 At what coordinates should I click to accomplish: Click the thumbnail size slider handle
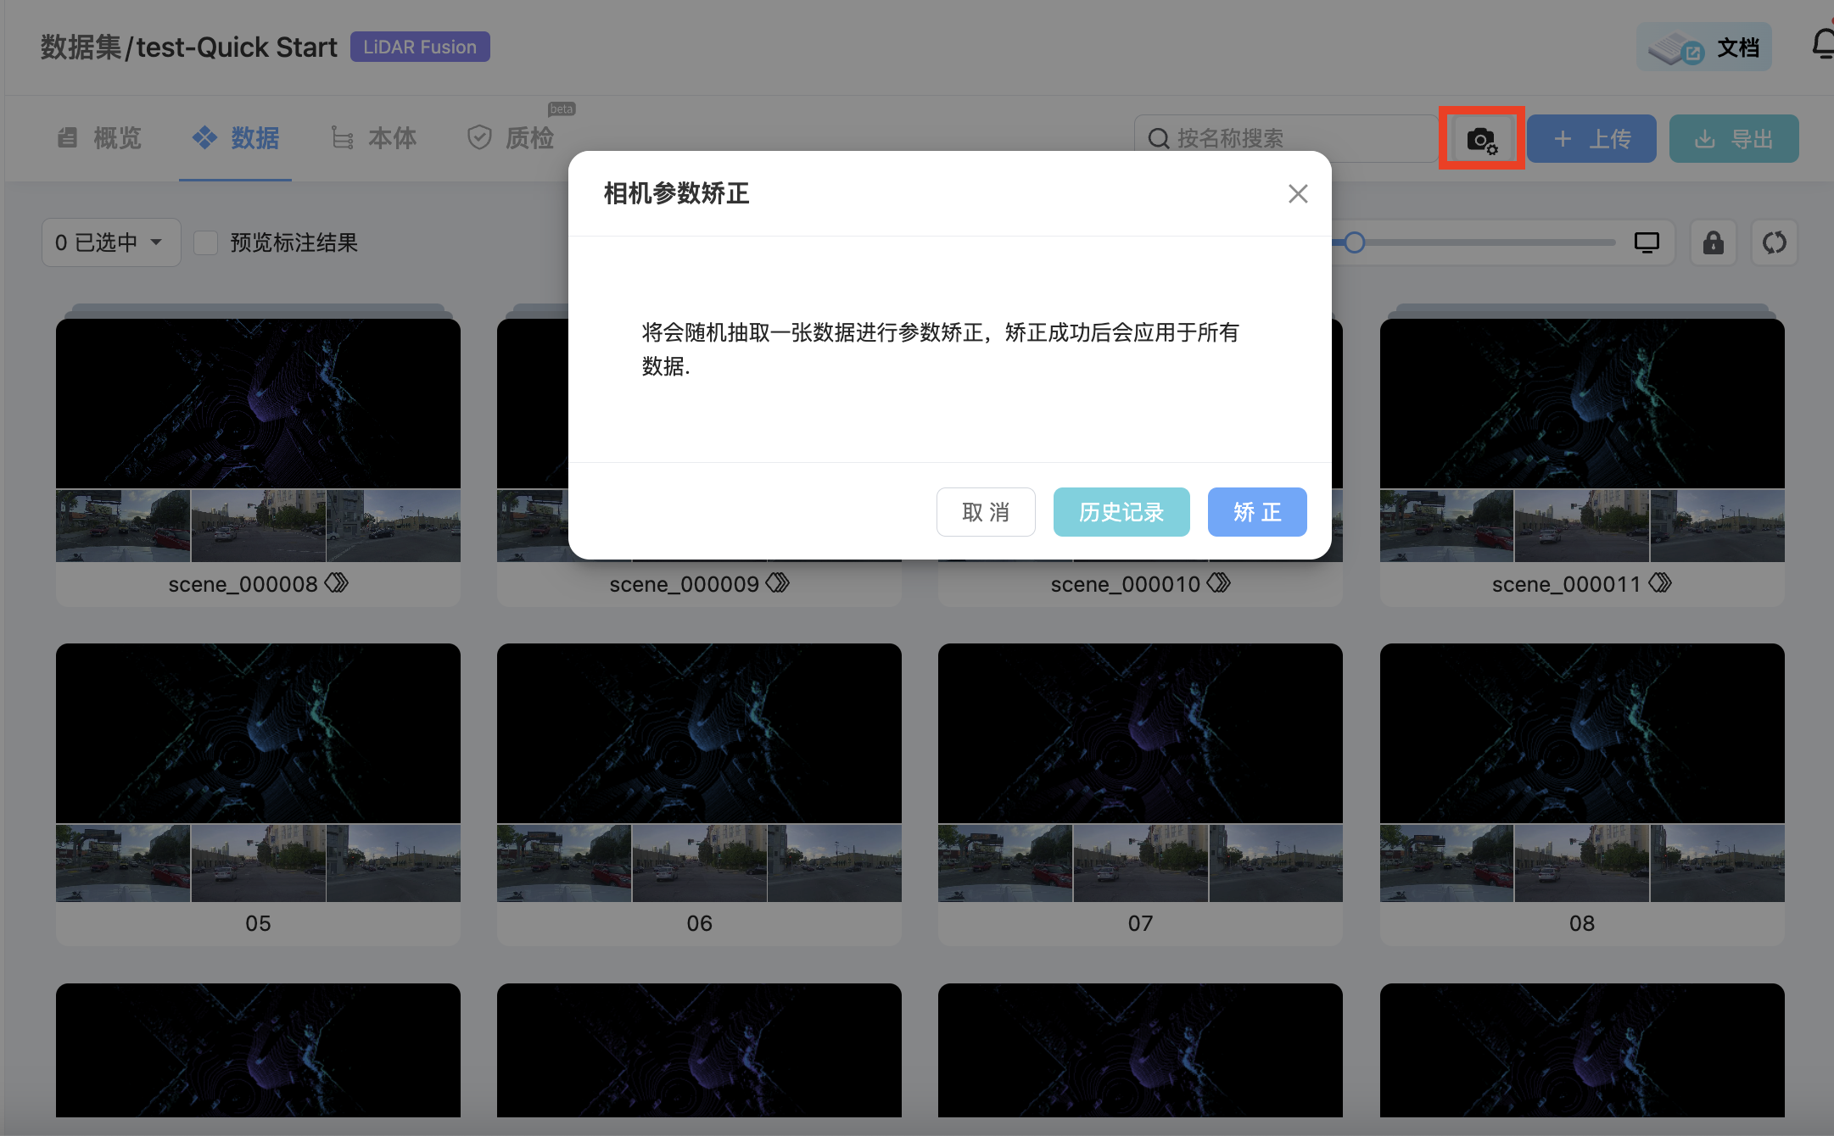(x=1355, y=243)
